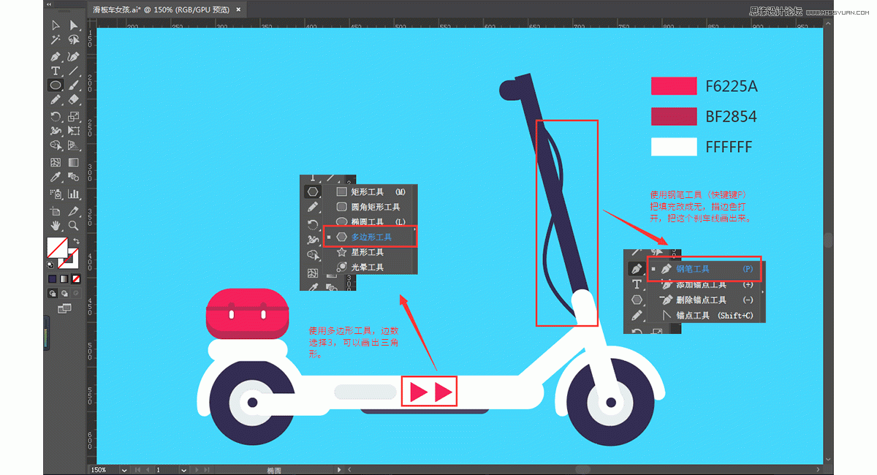The image size is (877, 475).
Task: Select the Eyedropper tool
Action: [56, 178]
